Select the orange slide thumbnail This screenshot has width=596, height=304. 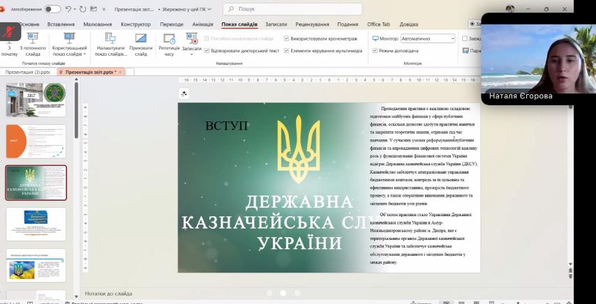pos(36,141)
